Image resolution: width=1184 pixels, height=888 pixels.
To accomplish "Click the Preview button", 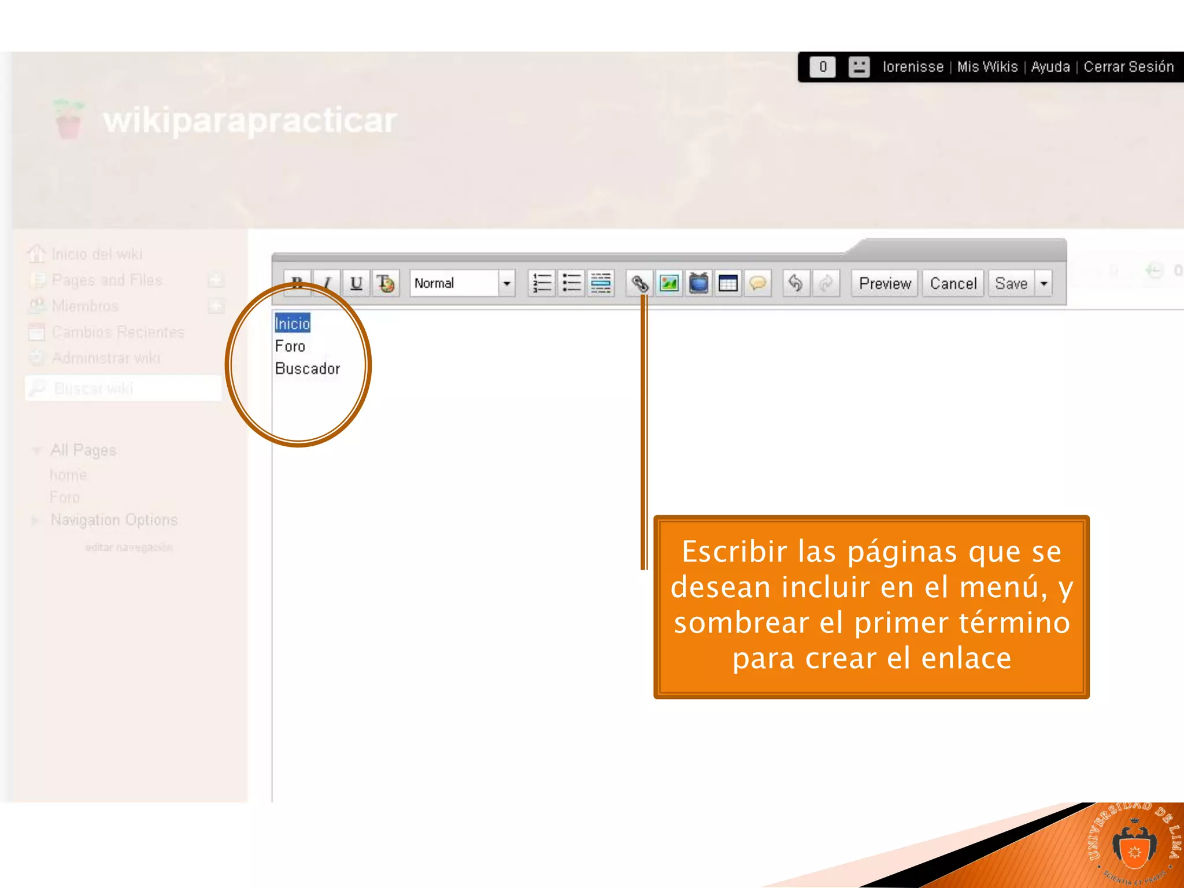I will (885, 283).
